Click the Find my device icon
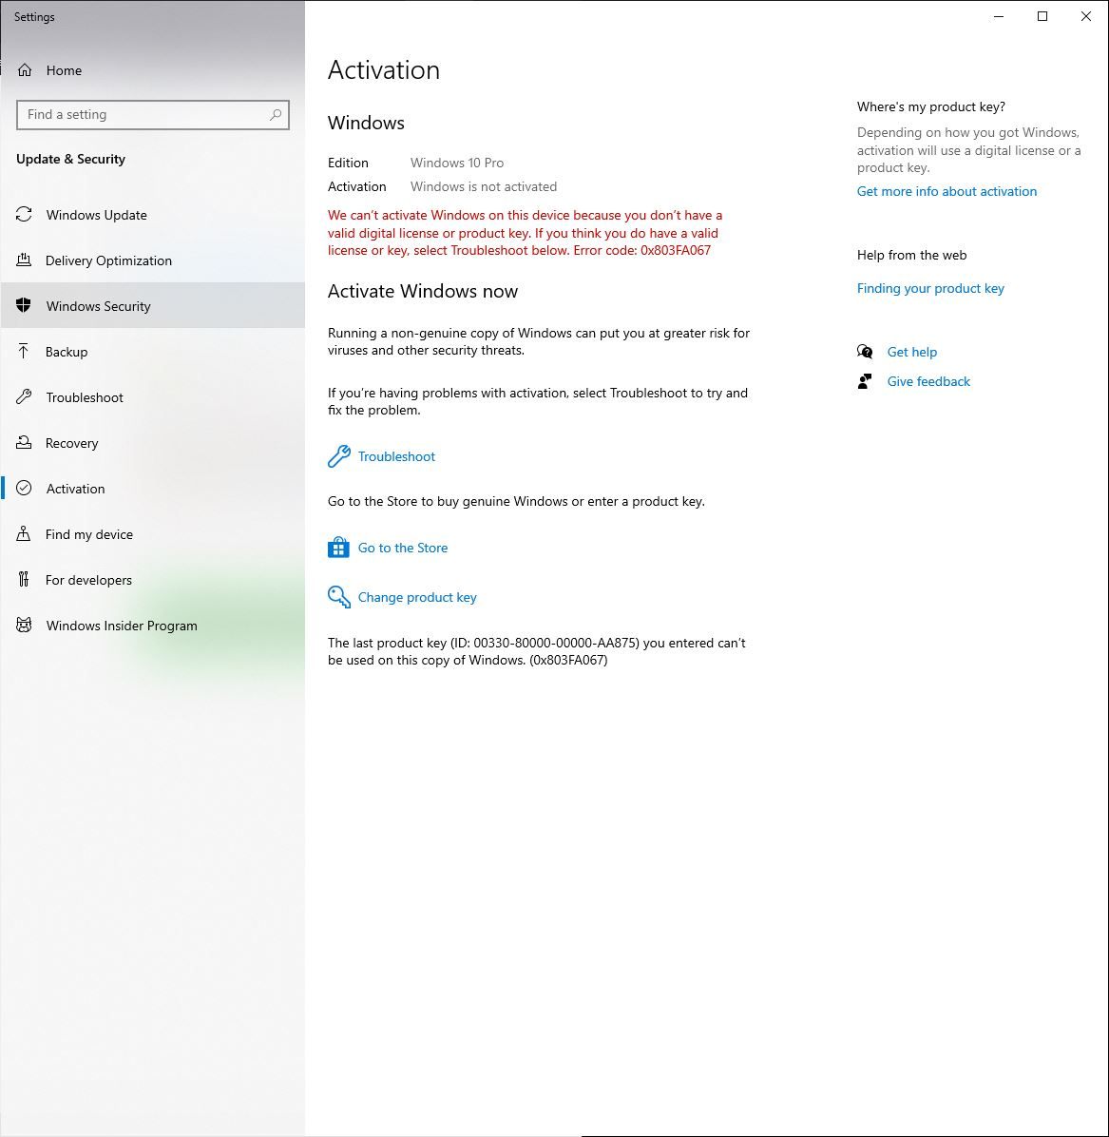The image size is (1109, 1137). tap(24, 533)
